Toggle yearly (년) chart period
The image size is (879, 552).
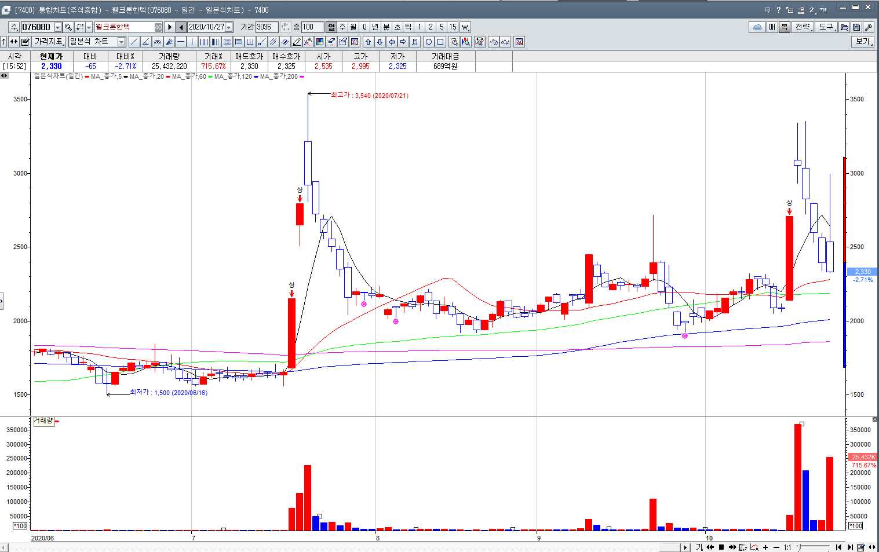(x=375, y=27)
